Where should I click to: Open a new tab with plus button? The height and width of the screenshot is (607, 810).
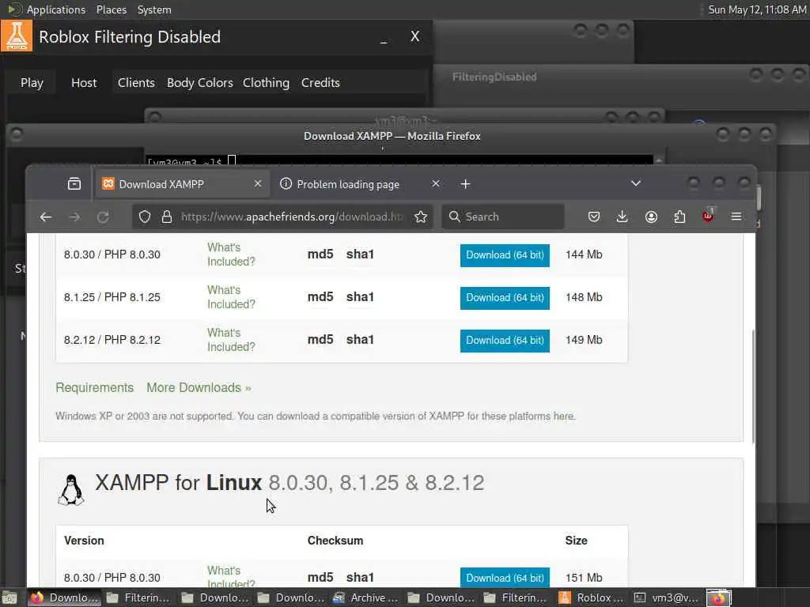point(465,184)
